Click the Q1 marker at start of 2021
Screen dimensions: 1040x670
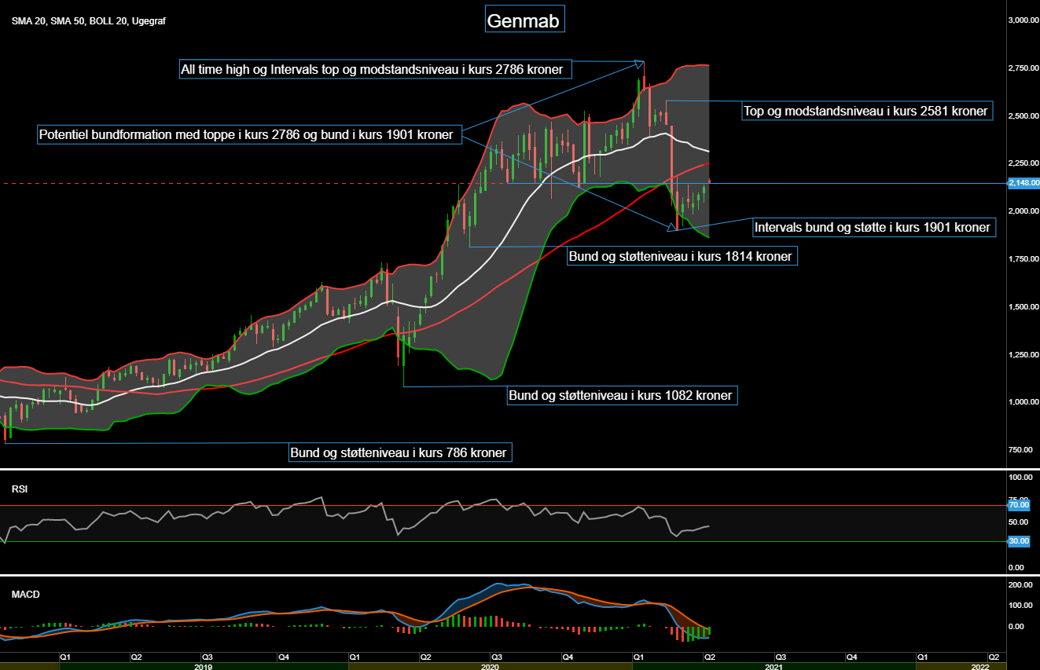638,656
